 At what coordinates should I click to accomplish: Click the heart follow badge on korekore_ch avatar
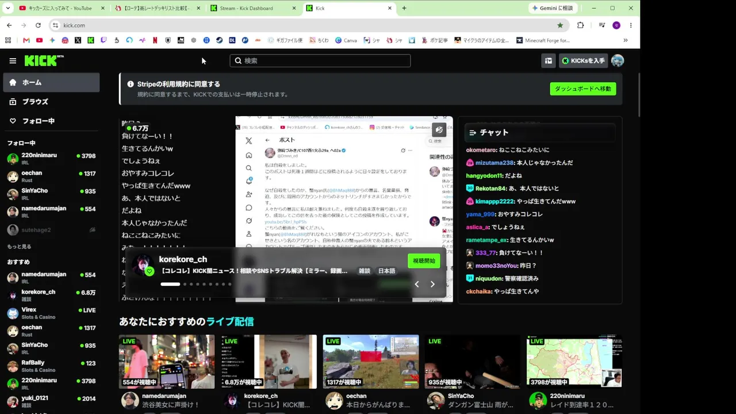[x=149, y=271]
